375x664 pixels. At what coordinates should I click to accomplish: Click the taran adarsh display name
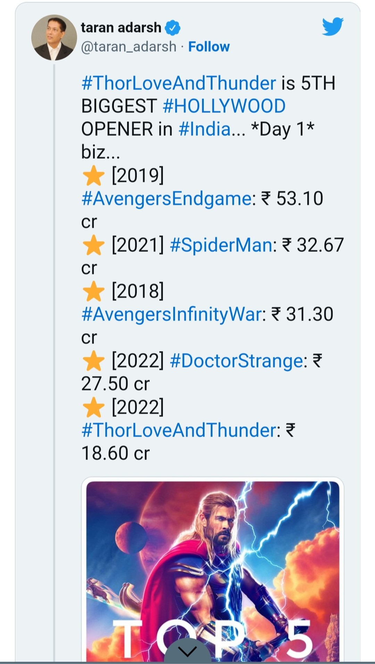click(x=121, y=28)
